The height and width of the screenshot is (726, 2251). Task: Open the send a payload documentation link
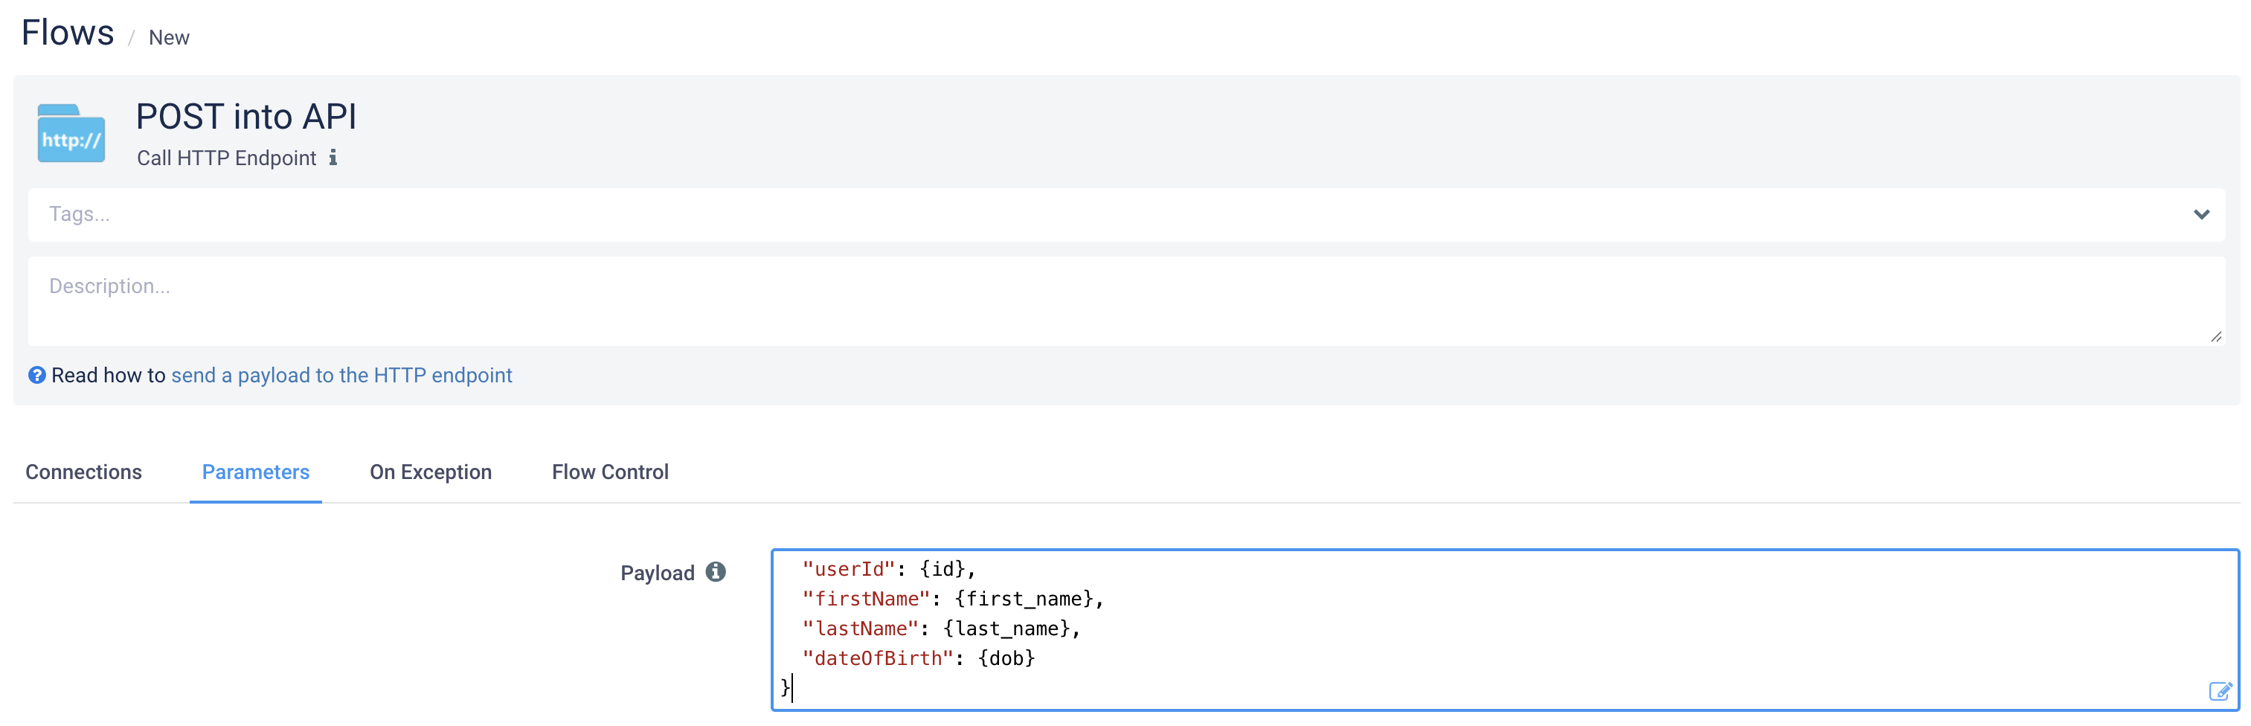[x=341, y=376]
